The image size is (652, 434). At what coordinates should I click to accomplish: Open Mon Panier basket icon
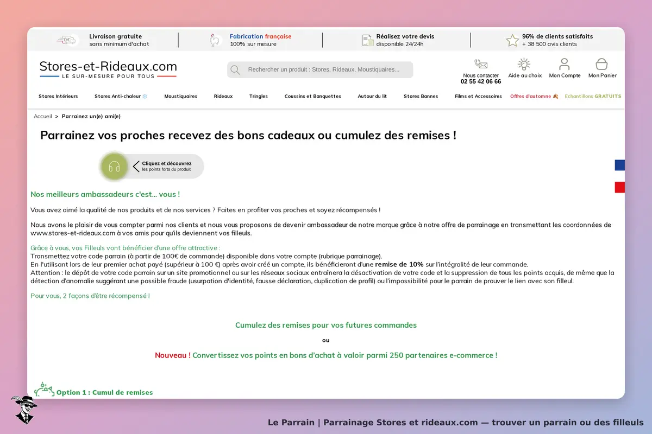pos(602,64)
